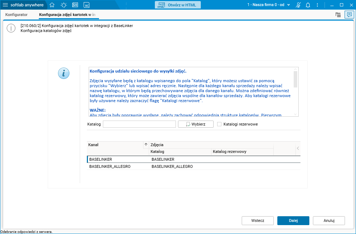Sort by the Kanał column header
Viewport: 356px width, 234px height.
pos(115,145)
